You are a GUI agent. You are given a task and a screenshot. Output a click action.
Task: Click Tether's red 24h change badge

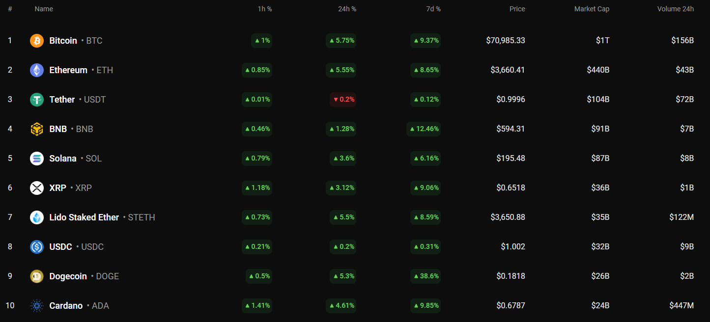(x=343, y=100)
